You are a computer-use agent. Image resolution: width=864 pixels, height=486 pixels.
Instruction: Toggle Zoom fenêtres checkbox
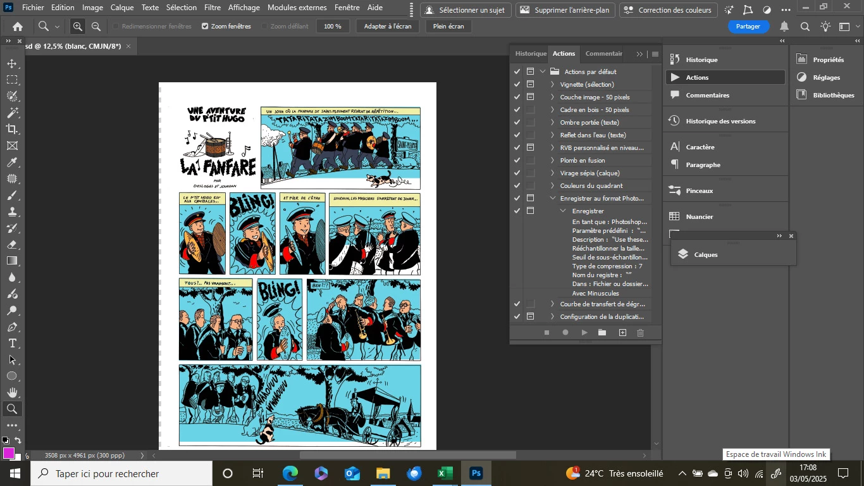click(205, 27)
